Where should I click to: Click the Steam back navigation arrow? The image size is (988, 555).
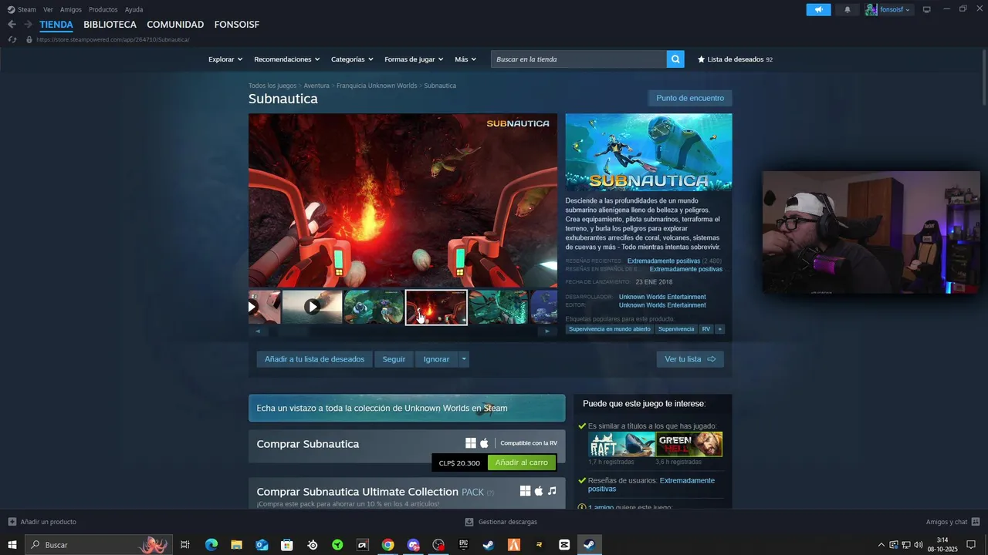click(x=12, y=25)
